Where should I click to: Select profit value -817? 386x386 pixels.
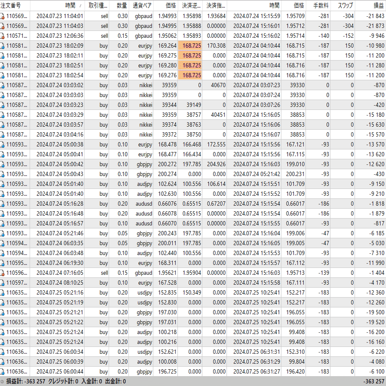click(x=379, y=224)
